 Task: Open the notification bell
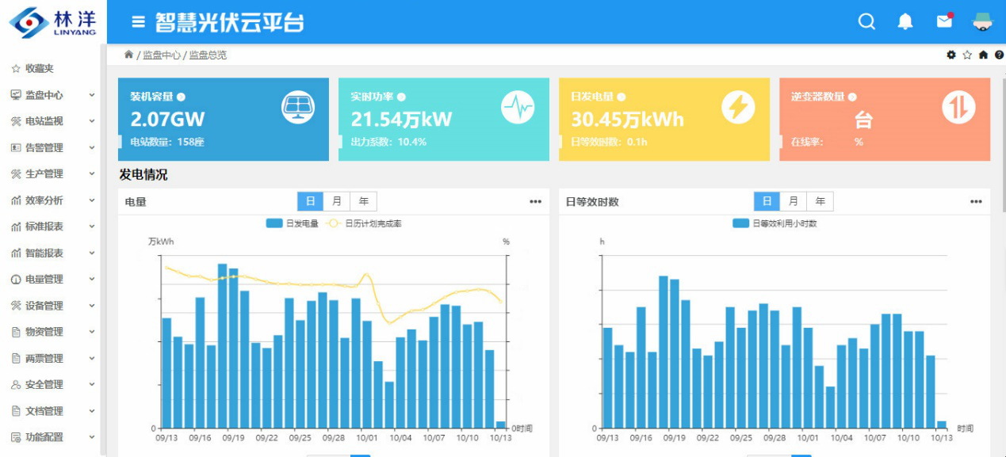tap(905, 21)
